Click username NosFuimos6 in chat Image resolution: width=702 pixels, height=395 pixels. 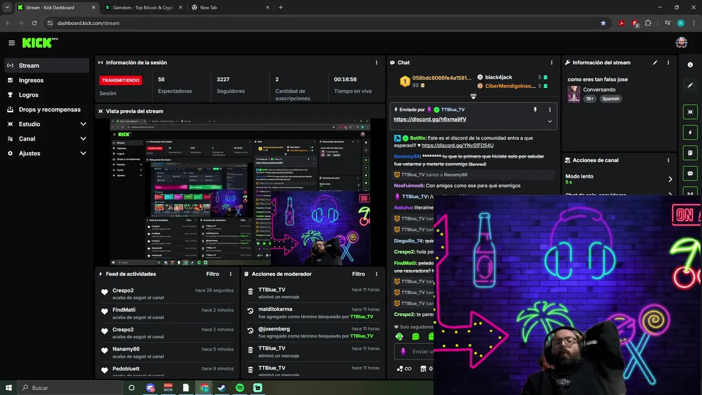click(x=409, y=185)
